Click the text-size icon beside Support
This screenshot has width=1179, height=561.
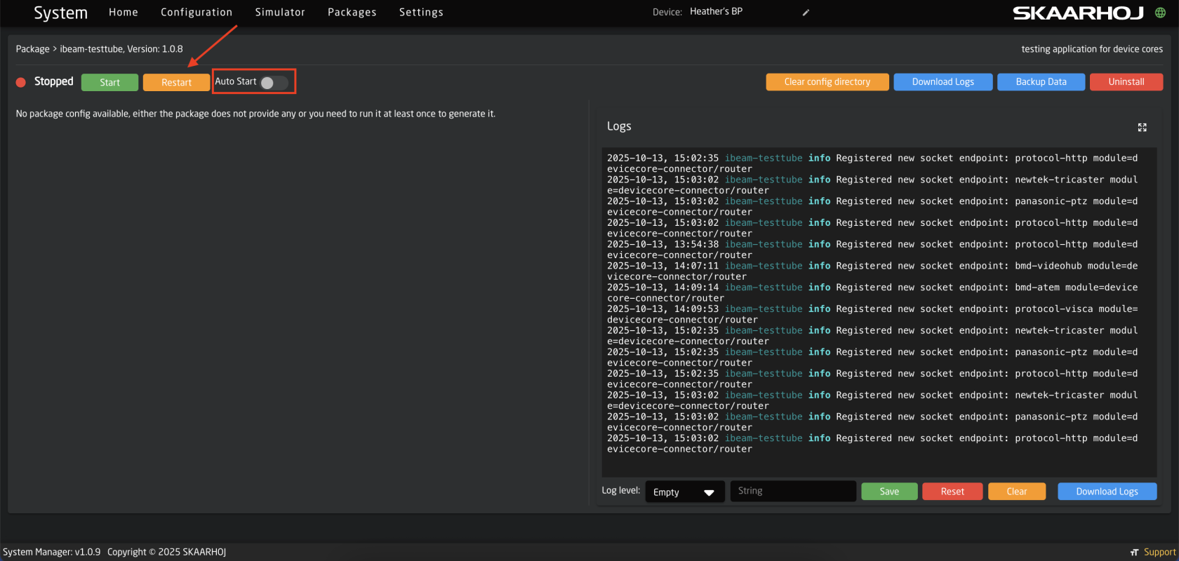coord(1134,553)
